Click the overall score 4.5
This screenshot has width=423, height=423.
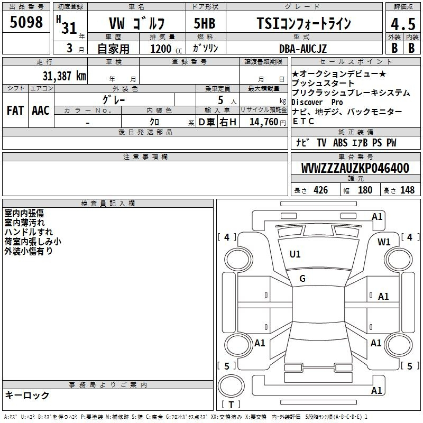click(x=403, y=24)
